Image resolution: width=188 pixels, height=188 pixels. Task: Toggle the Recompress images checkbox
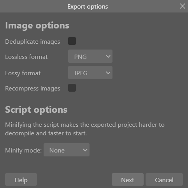click(72, 88)
